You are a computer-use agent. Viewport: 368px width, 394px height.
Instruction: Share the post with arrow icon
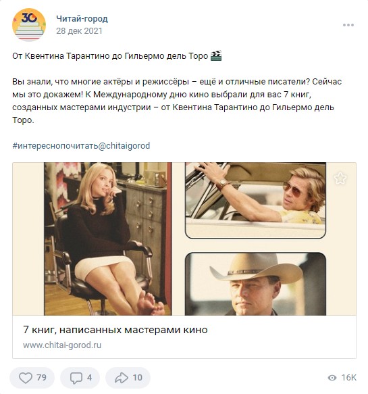click(x=122, y=377)
